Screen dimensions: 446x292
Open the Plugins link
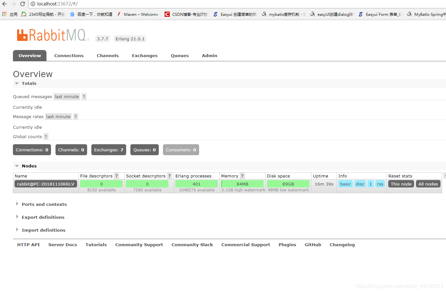[287, 245]
